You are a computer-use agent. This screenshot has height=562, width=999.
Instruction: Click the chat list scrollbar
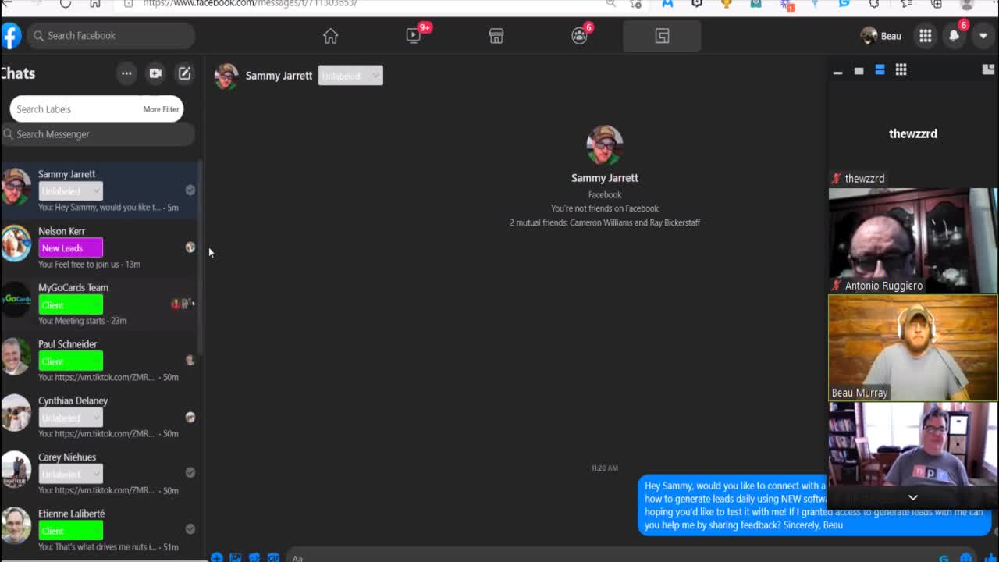point(201,258)
